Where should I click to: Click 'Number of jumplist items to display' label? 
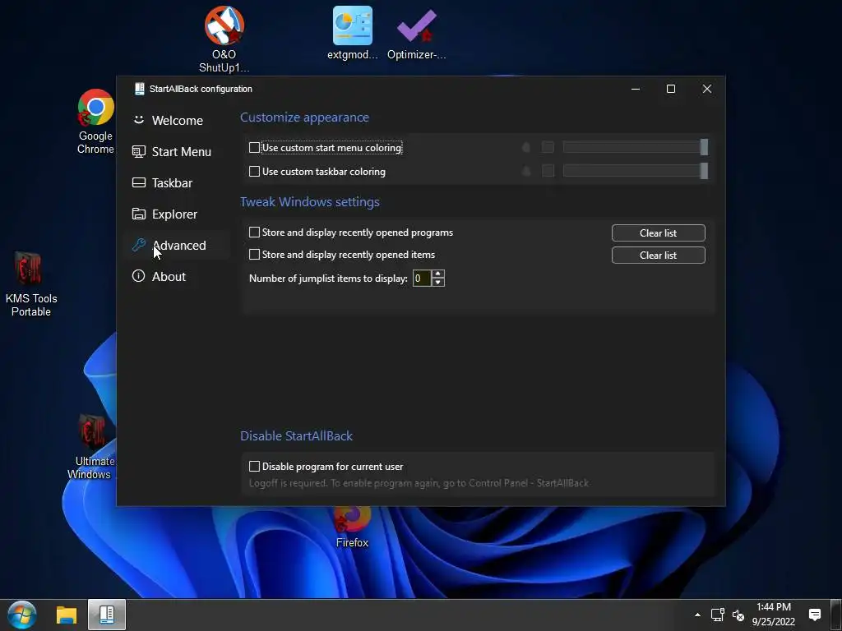[328, 279]
